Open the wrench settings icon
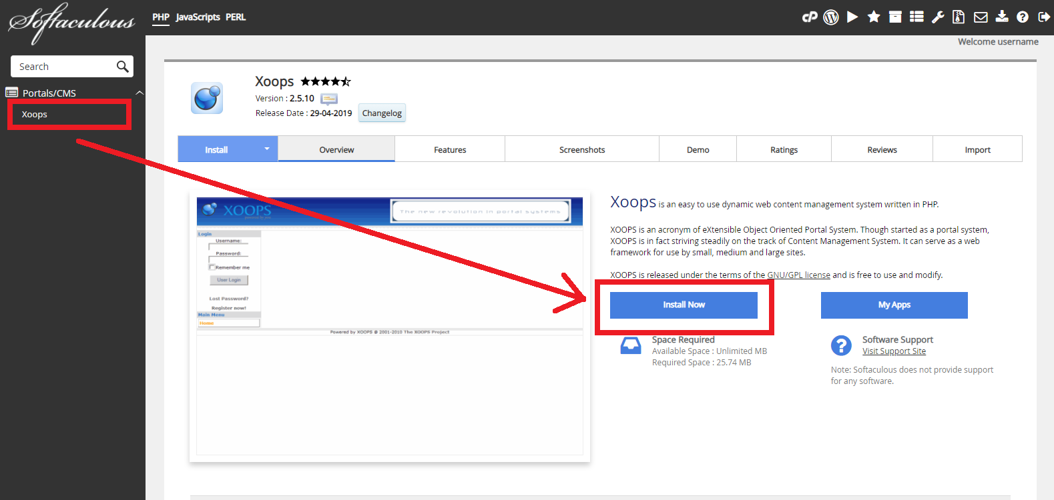Image resolution: width=1054 pixels, height=500 pixels. 938,17
